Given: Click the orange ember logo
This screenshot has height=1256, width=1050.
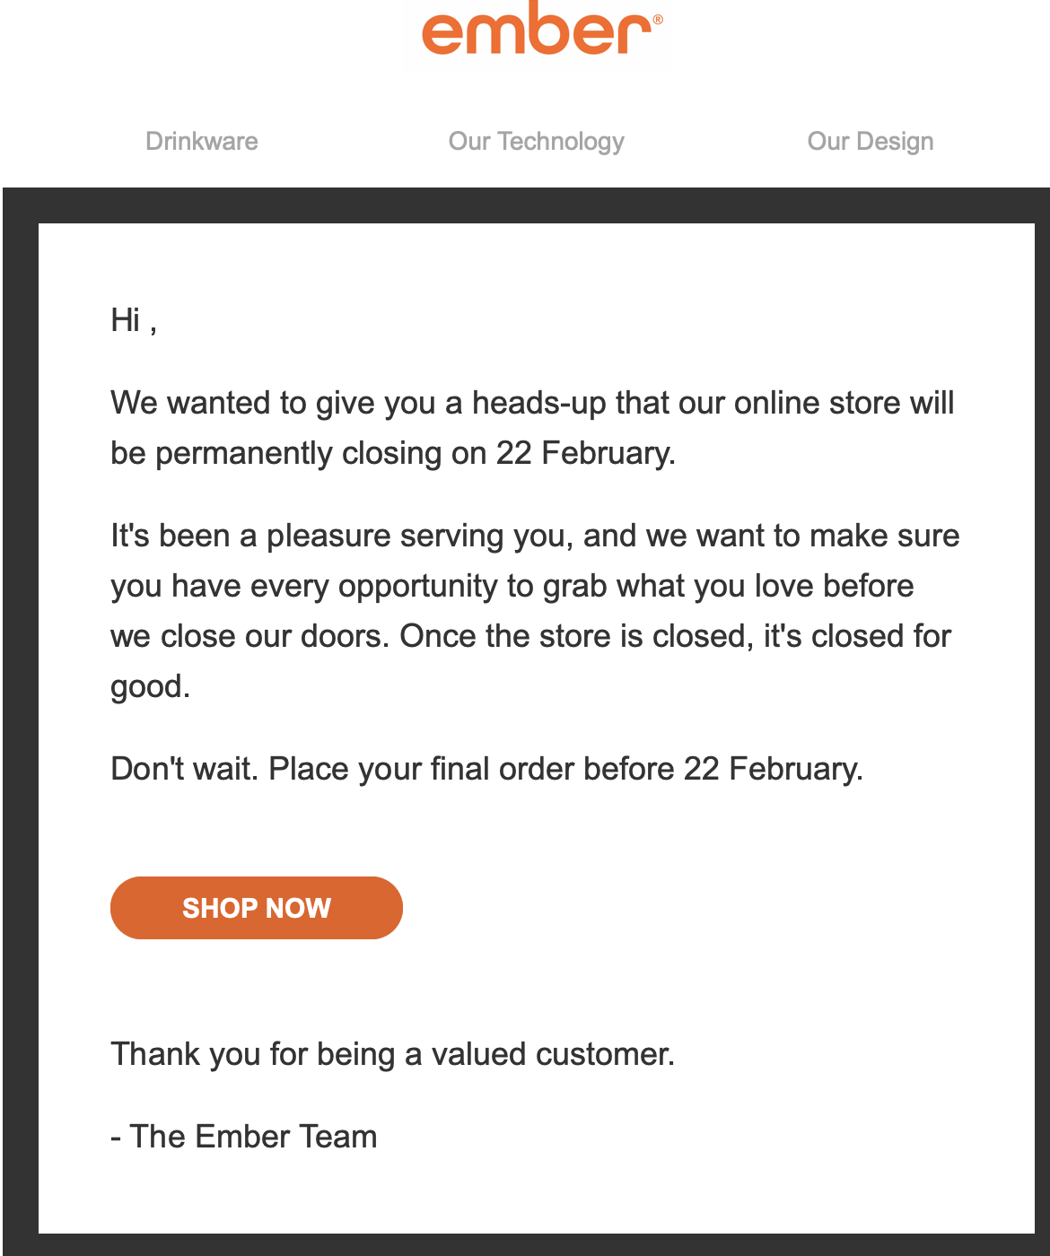Looking at the screenshot, I should (x=537, y=31).
